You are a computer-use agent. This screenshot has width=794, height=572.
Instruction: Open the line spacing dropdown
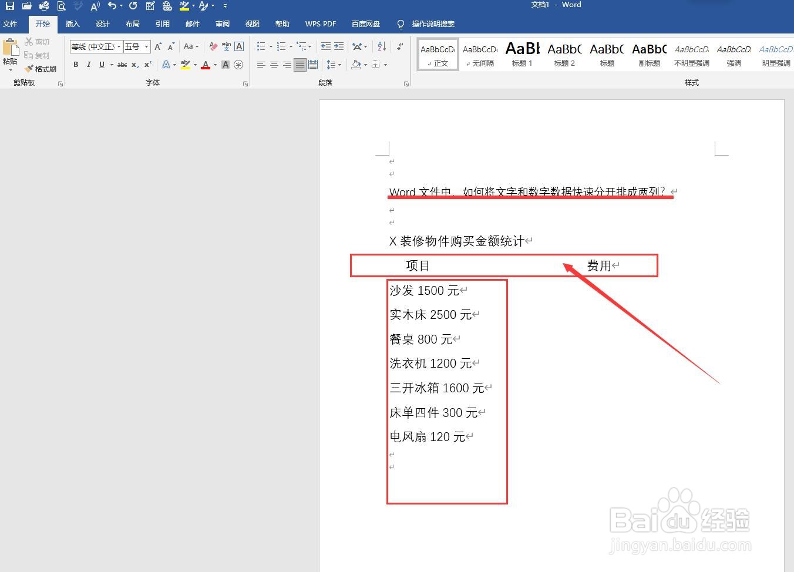[339, 65]
